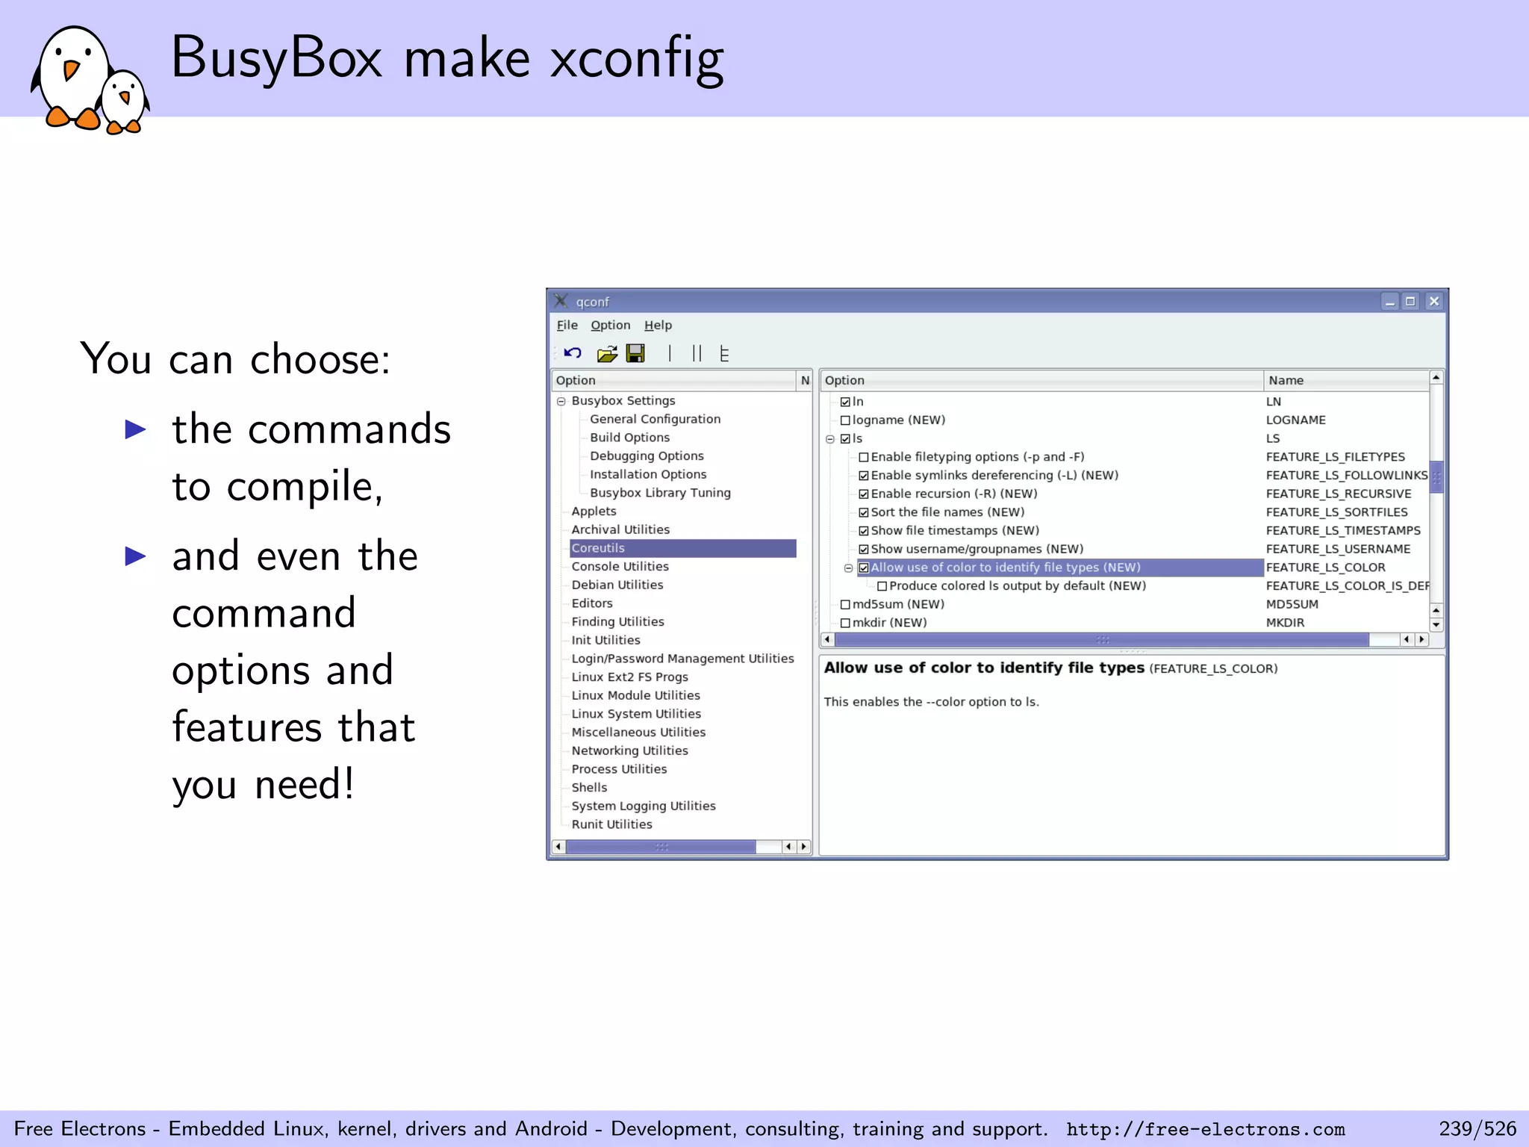
Task: Toggle Sort the file names checkbox
Action: pyautogui.click(x=864, y=512)
